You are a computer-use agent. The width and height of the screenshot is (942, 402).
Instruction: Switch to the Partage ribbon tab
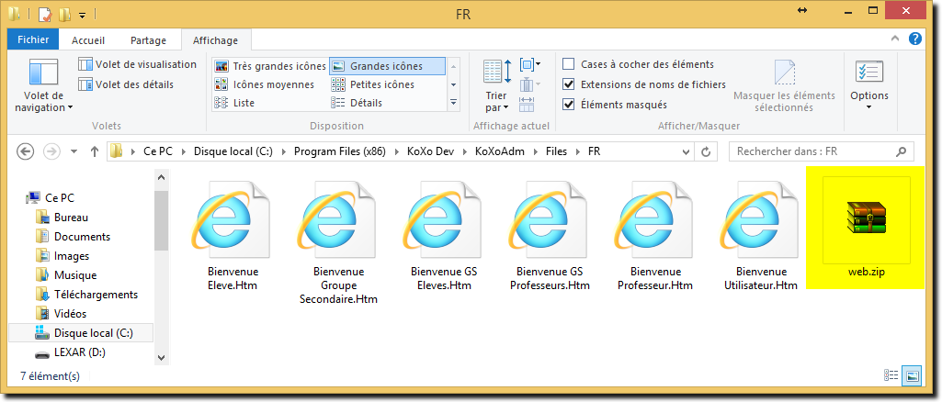[x=148, y=40]
